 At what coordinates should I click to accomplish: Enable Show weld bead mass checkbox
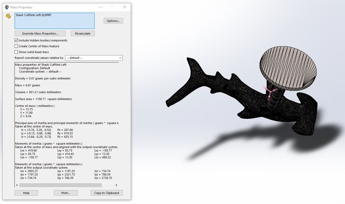(x=16, y=52)
